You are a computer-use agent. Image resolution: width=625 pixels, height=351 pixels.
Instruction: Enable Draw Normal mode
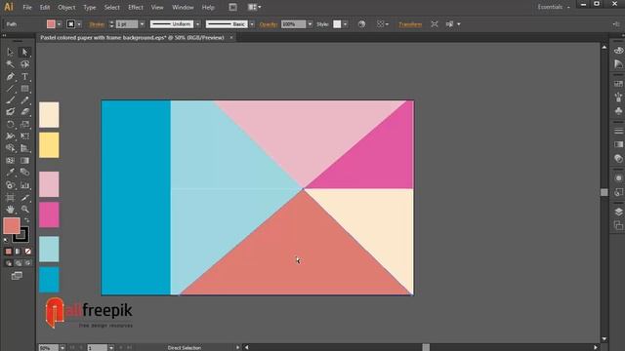[x=9, y=263]
